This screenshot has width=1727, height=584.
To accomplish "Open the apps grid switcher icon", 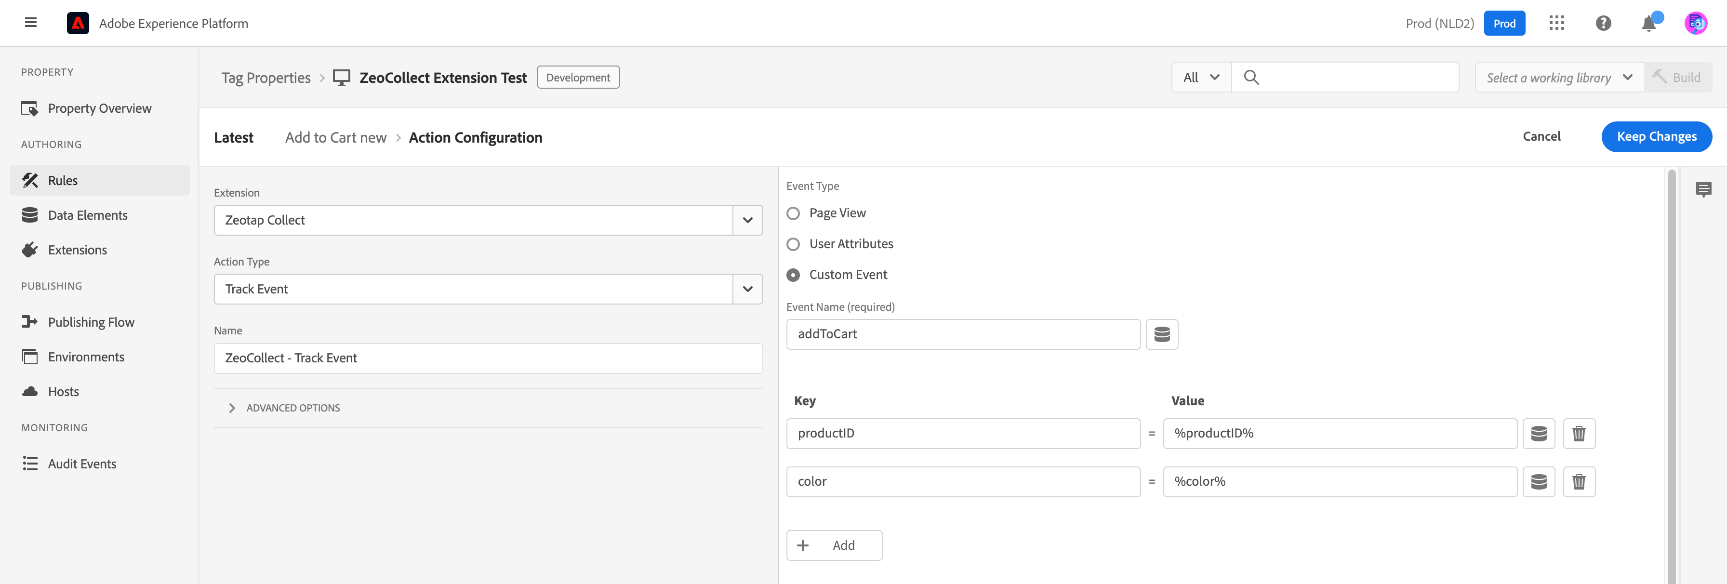I will click(x=1556, y=24).
